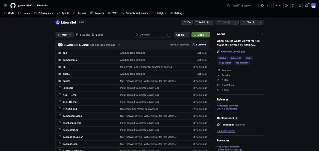Expand the Star lists dropdown arrow
This screenshot has width=319, height=151.
[260, 22]
